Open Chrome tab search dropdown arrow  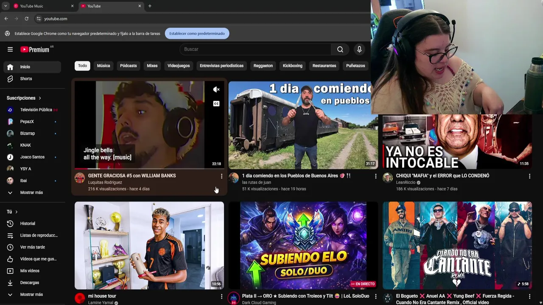click(x=6, y=6)
